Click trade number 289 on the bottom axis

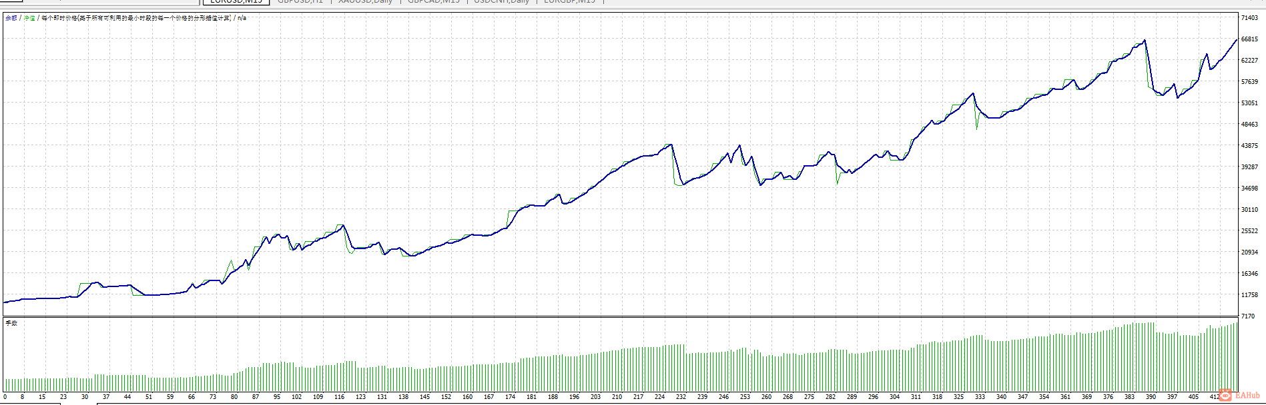click(x=852, y=397)
